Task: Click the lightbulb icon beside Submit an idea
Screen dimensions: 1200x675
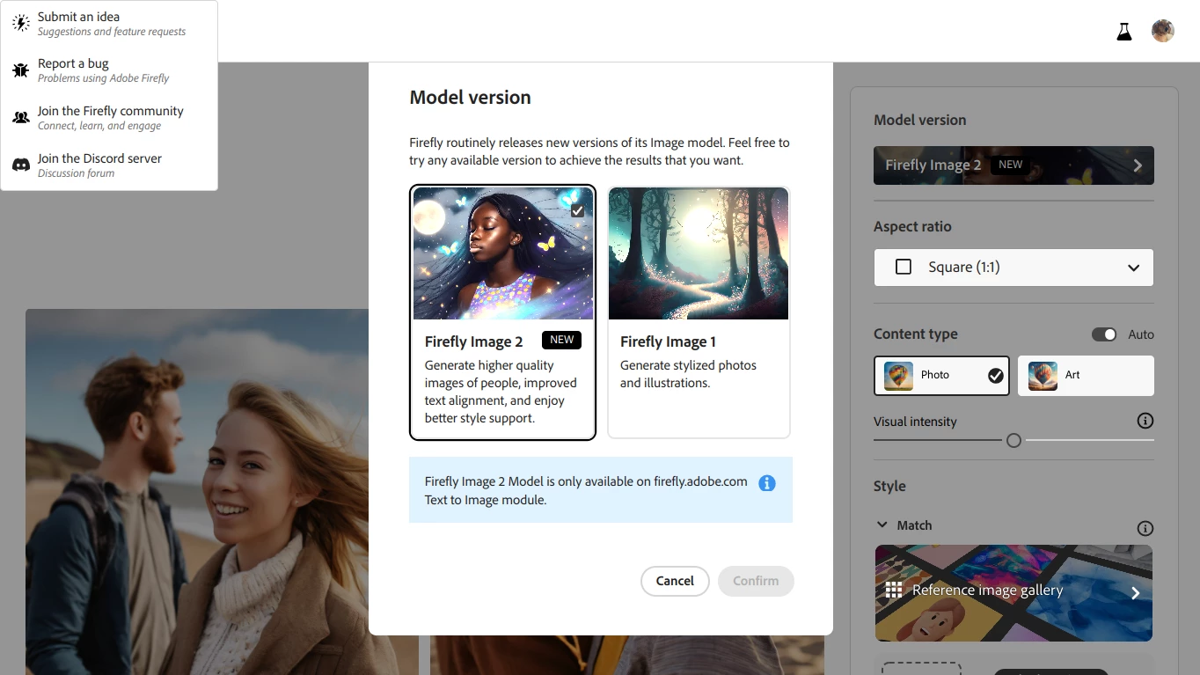Action: coord(21,23)
